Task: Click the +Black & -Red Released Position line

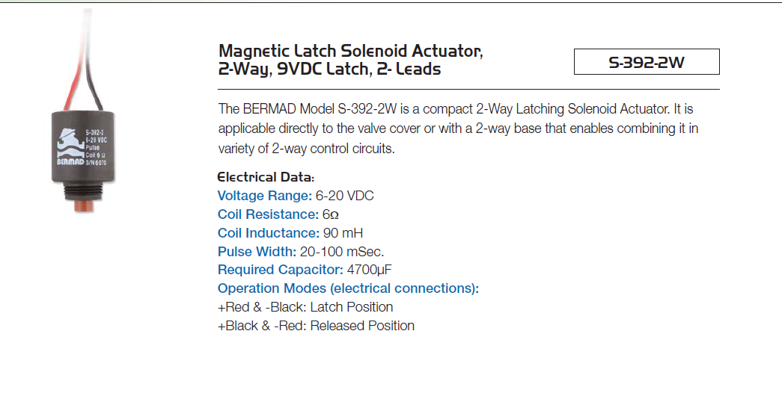Action: click(x=317, y=326)
